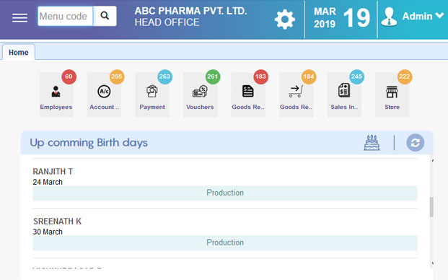Click the birthday cake icon
This screenshot has height=280, width=448.
coord(372,143)
